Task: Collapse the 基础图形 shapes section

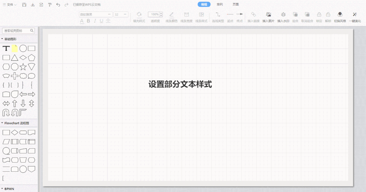Action: pyautogui.click(x=2, y=39)
